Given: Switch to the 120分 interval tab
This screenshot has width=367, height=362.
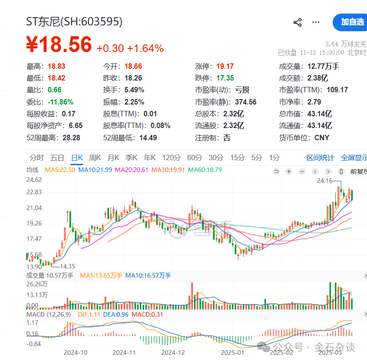Looking at the screenshot, I should [x=172, y=157].
